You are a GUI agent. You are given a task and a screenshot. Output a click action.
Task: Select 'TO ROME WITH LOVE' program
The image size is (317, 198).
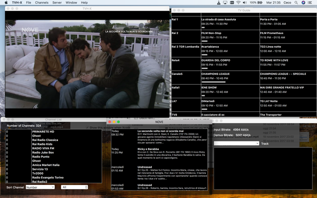click(274, 60)
